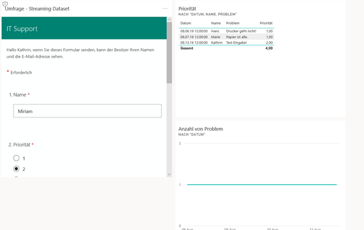Click the date cell 08.06.19 12:00:00
The width and height of the screenshot is (364, 230).
click(194, 31)
